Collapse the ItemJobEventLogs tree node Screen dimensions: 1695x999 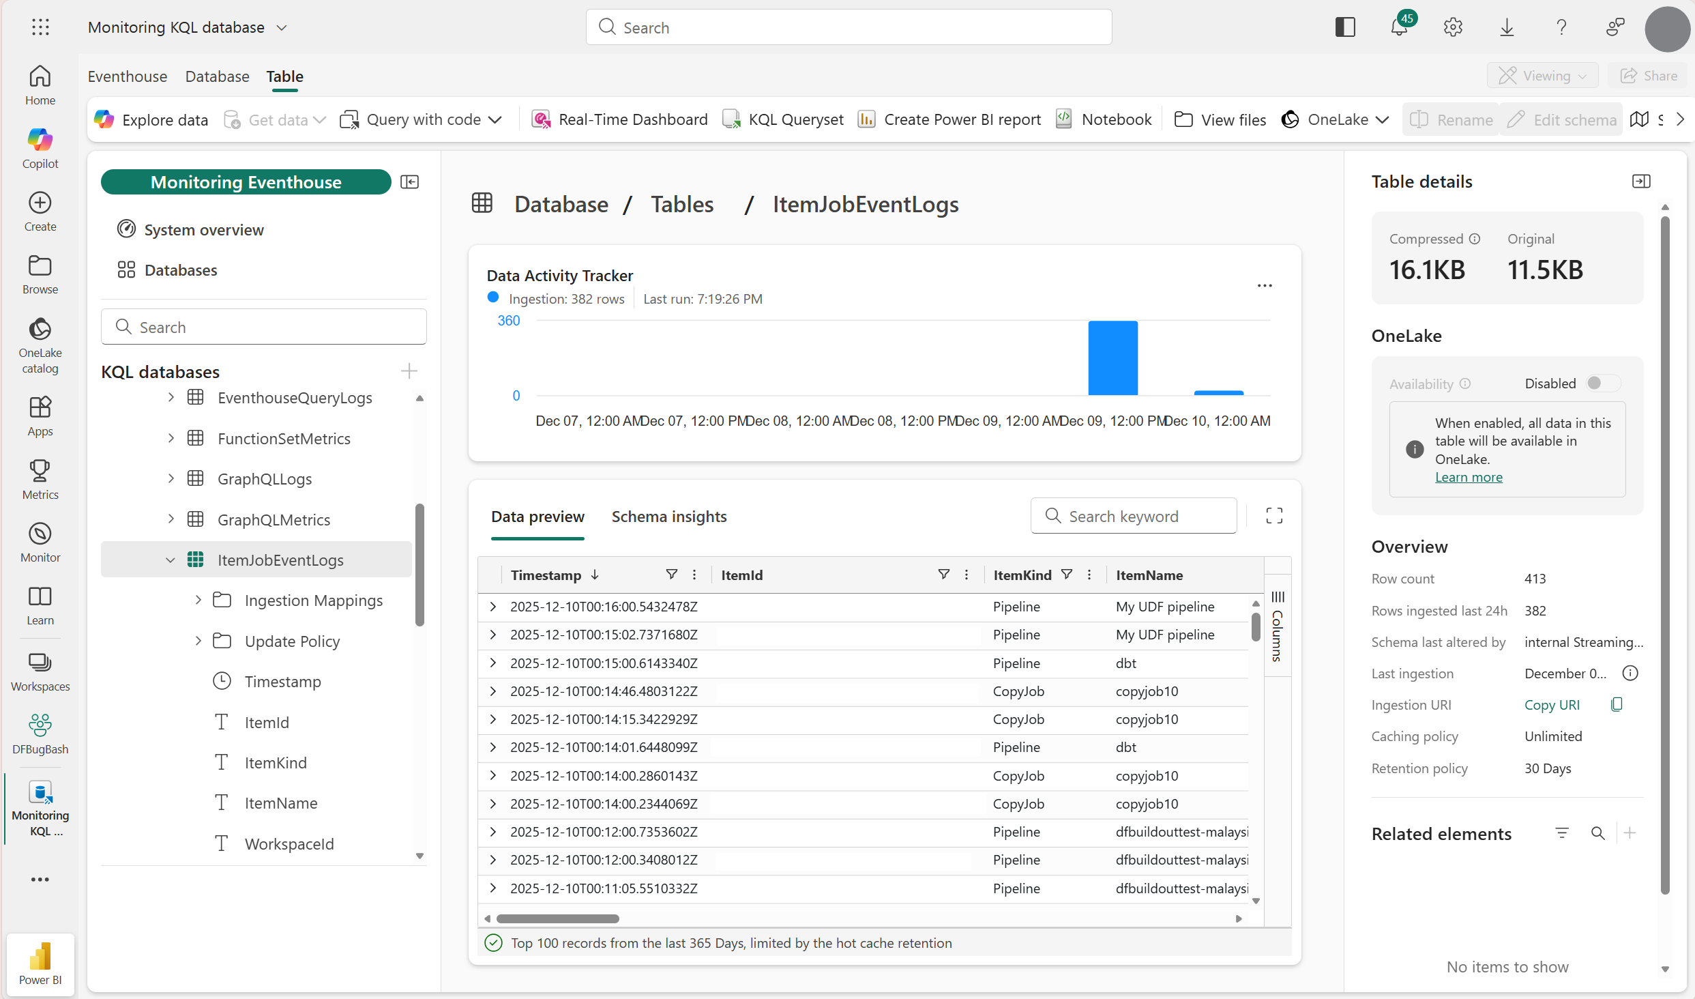click(x=171, y=560)
